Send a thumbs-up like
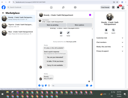 [91, 85]
